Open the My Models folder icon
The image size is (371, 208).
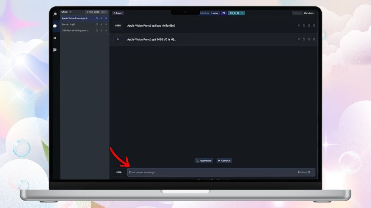(x=55, y=50)
